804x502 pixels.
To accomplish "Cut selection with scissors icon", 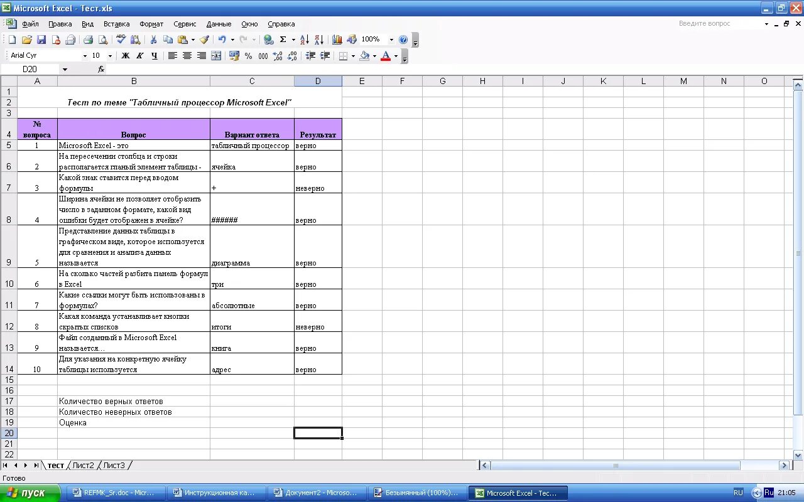I will (153, 40).
